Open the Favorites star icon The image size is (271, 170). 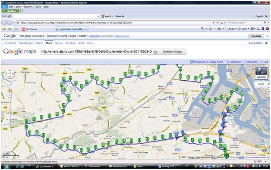tap(4, 29)
